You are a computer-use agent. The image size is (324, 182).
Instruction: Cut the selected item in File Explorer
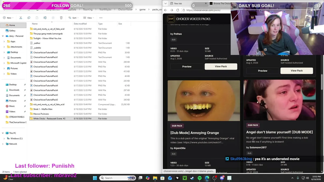pyautogui.click(x=21, y=18)
